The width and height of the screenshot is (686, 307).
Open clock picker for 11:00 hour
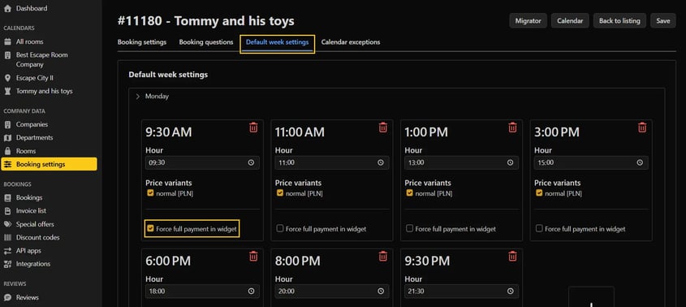pos(381,162)
